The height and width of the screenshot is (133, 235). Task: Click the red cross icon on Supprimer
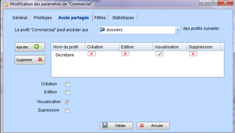40,59
